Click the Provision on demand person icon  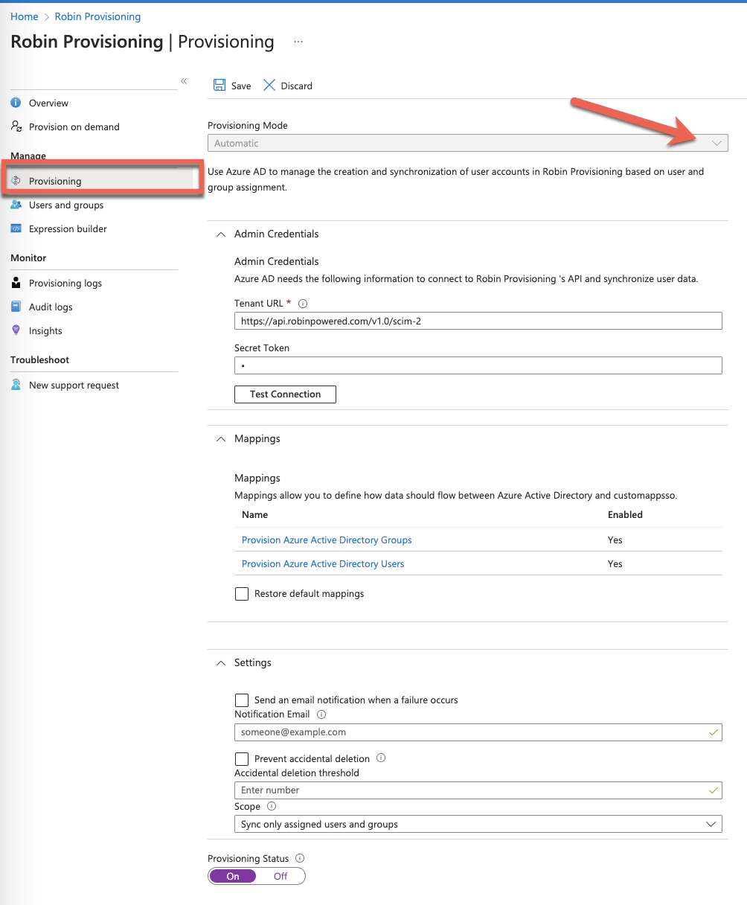pos(16,127)
